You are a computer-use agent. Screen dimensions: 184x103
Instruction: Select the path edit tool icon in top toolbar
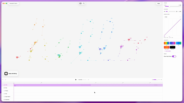[84, 3]
